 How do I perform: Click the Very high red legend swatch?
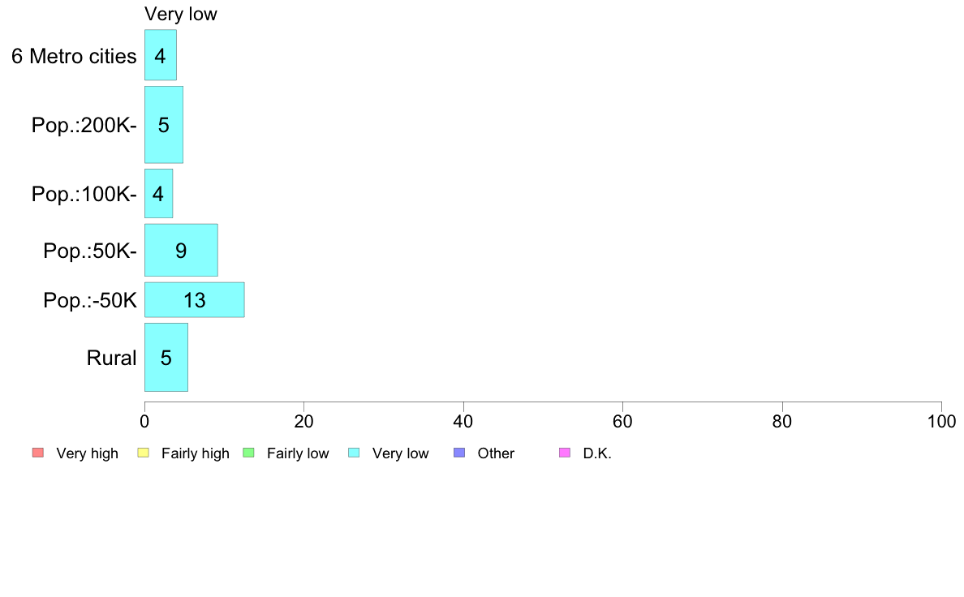pos(38,453)
